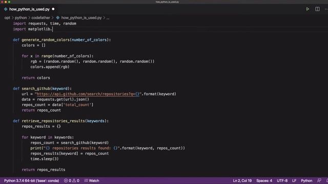
Task: Click 'repos_results[keyword] = repos_count' line
Action: point(70,153)
